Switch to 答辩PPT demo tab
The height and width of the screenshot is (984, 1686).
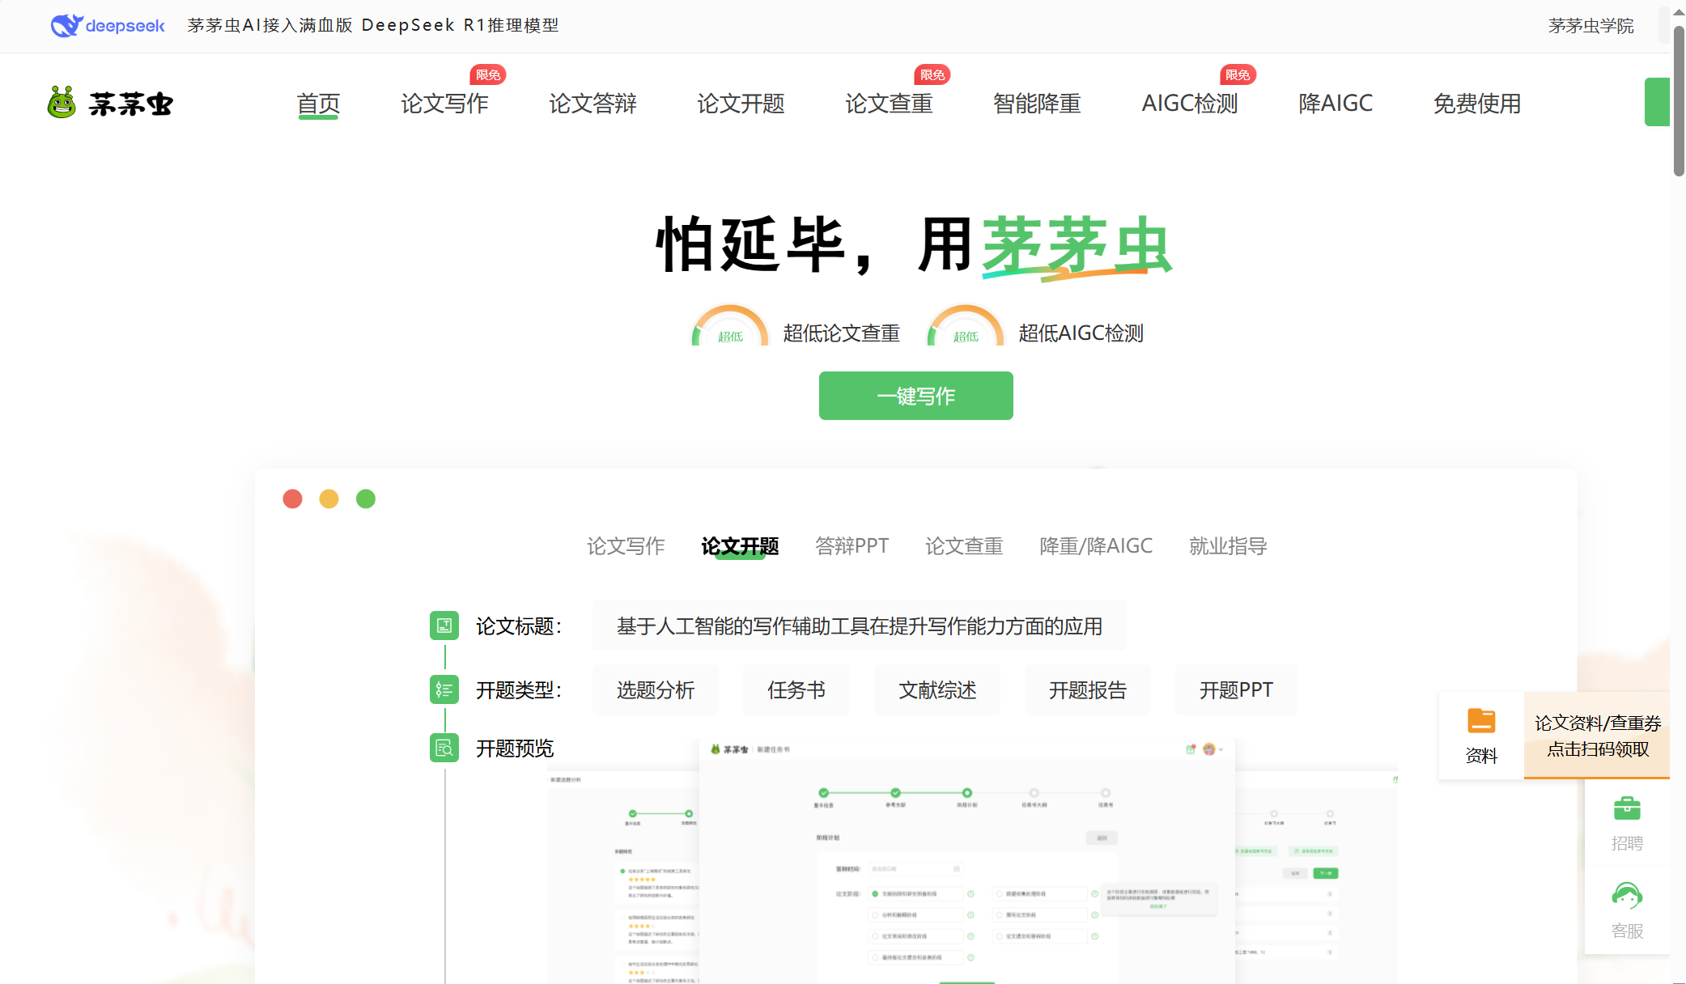click(x=852, y=546)
